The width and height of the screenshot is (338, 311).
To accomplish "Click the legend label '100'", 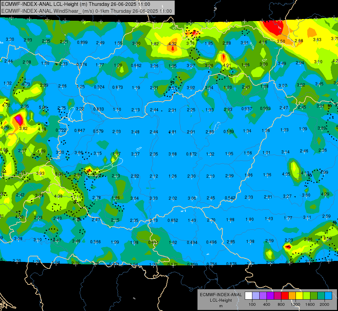I will point(252,304).
